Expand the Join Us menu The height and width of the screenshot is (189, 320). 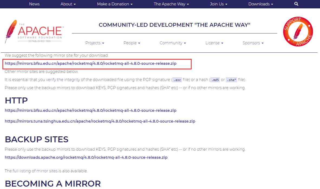coord(218,4)
